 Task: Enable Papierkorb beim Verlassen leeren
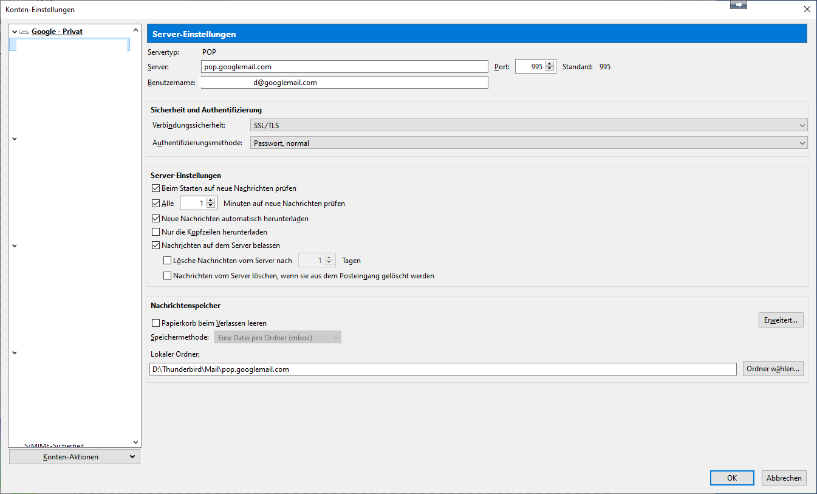[156, 323]
